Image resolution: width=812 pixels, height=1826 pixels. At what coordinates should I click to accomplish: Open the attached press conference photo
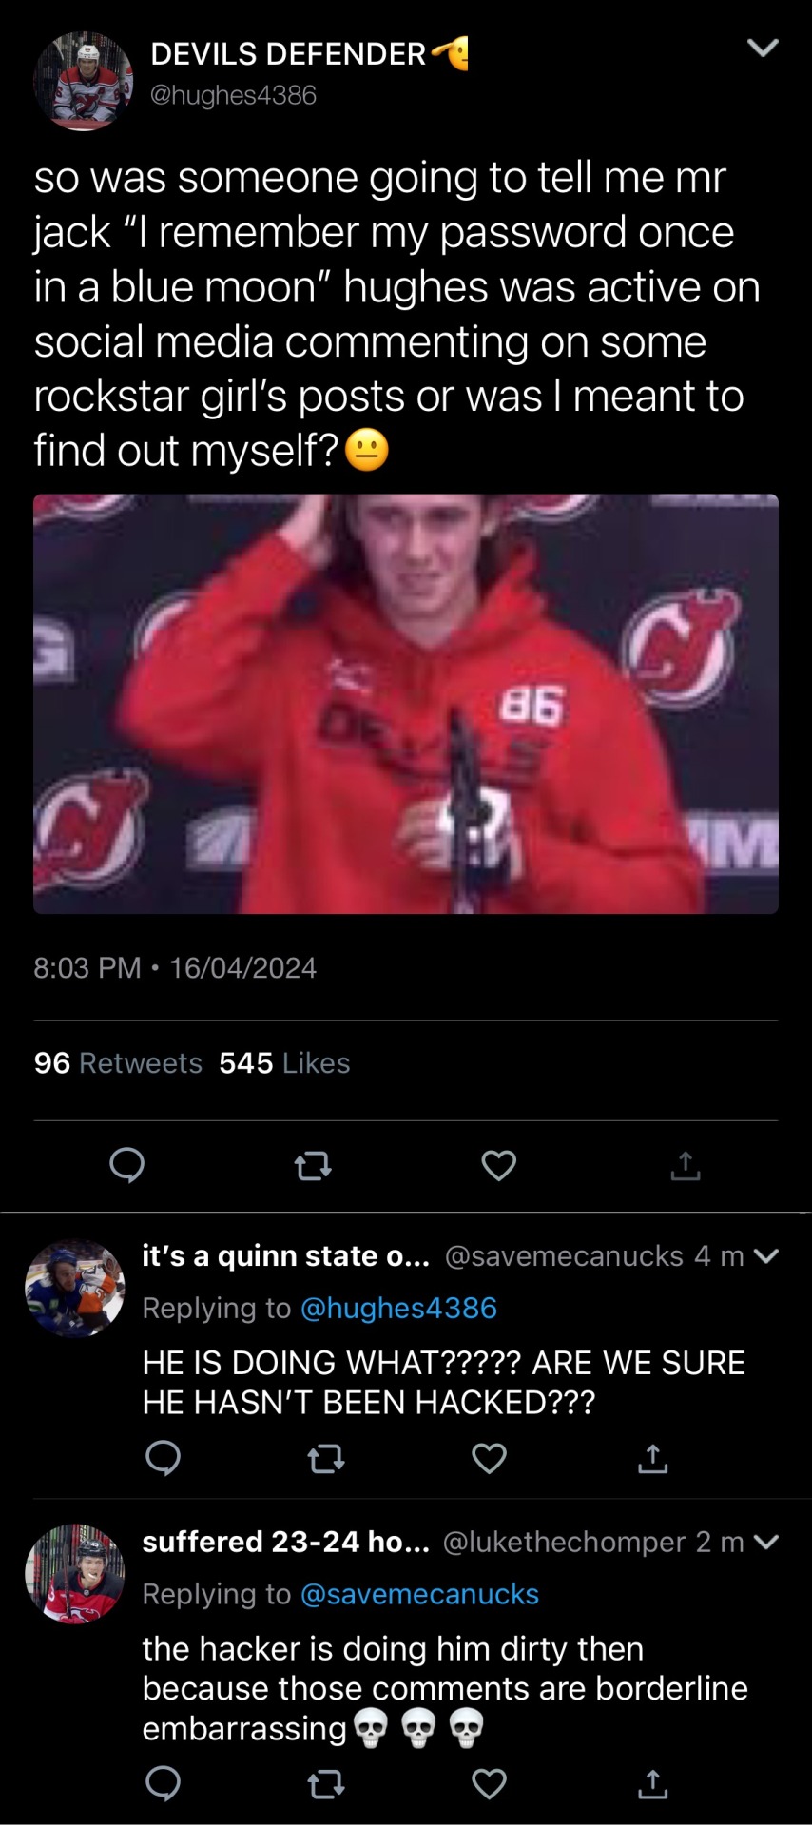[406, 704]
